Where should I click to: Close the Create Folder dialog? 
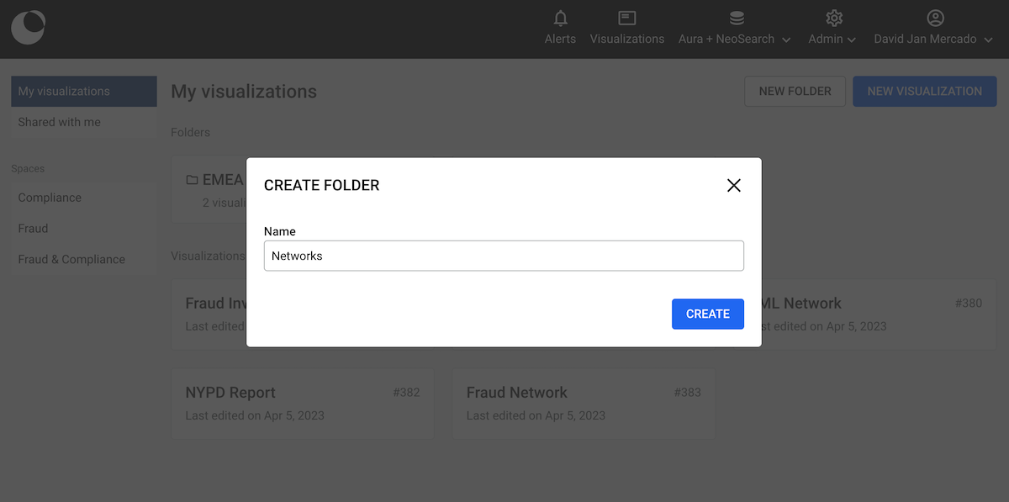733,186
